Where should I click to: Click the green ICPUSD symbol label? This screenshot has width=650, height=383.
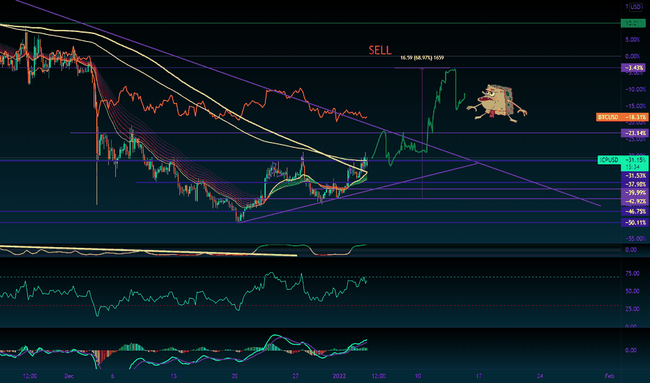(x=609, y=160)
